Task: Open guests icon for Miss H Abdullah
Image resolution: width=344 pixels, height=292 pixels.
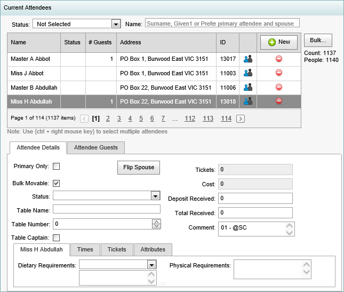Action: (248, 101)
